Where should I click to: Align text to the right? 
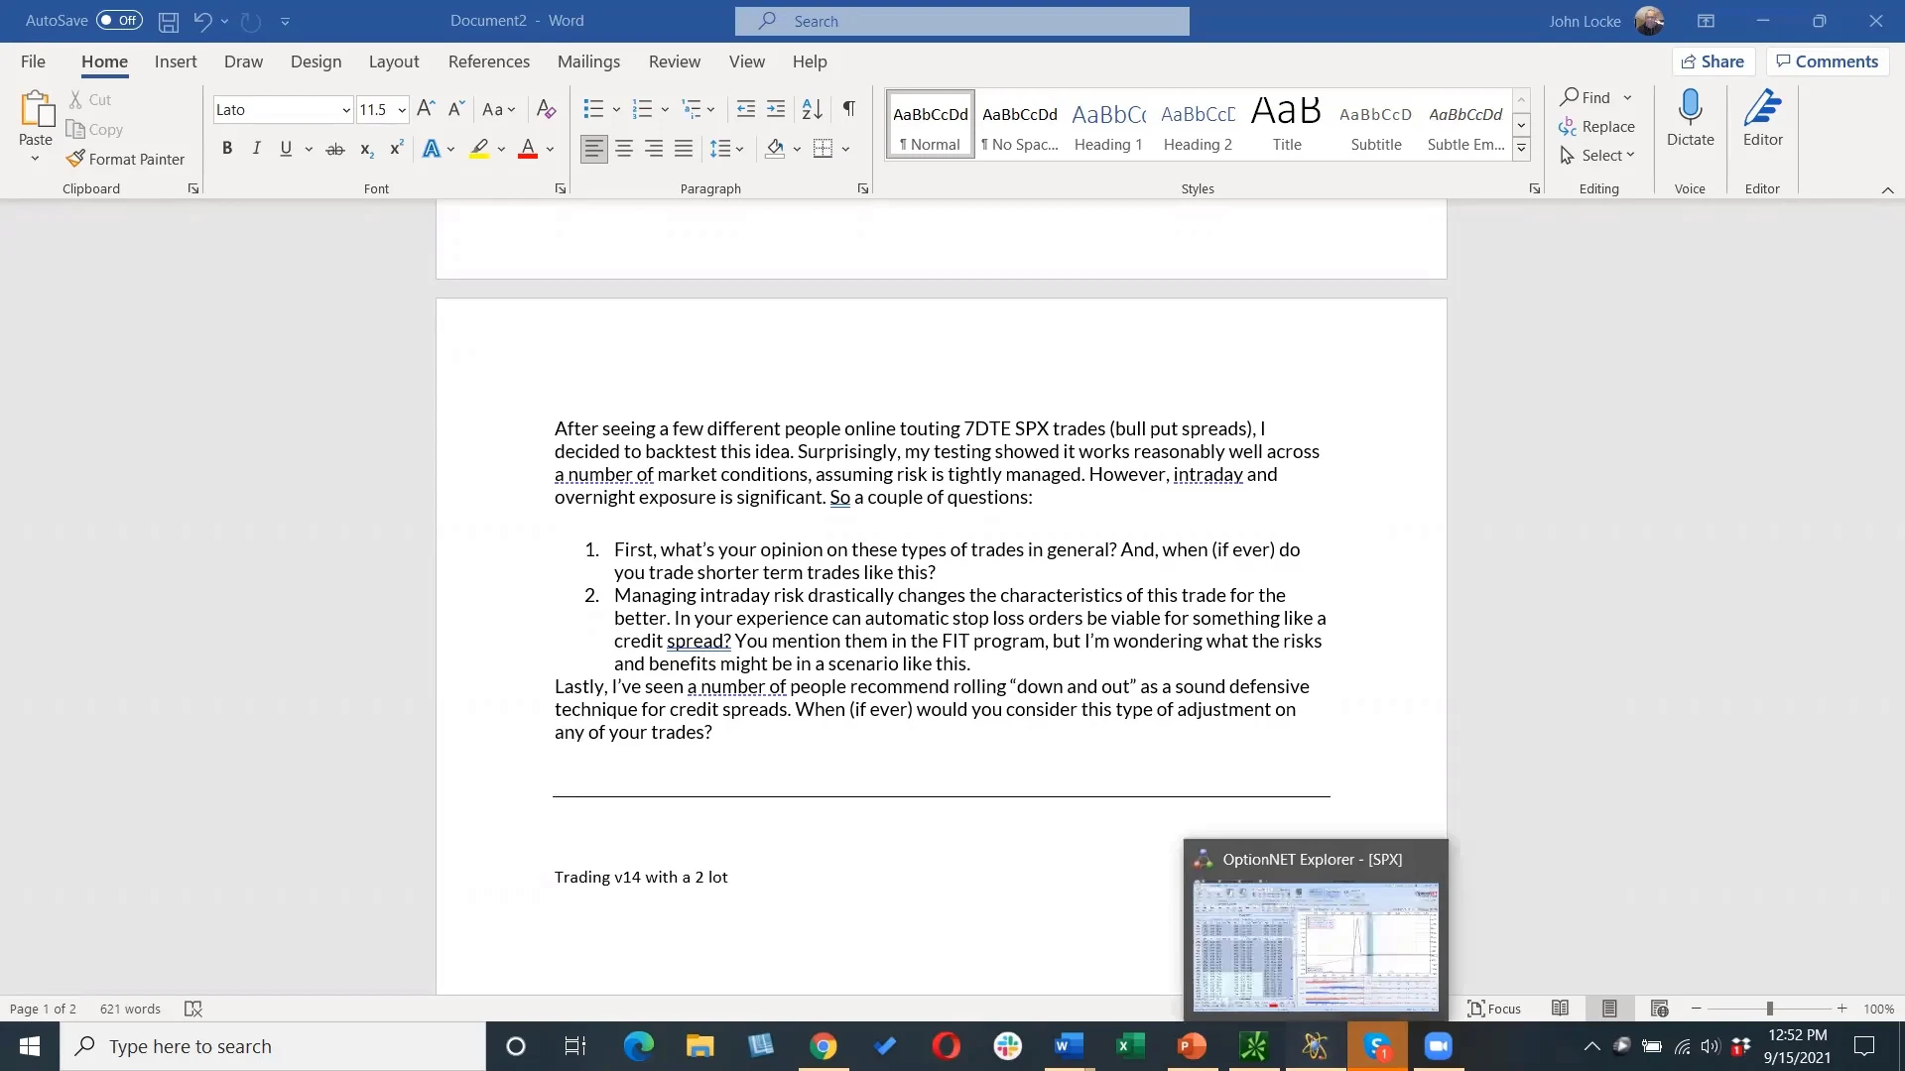pos(654,149)
